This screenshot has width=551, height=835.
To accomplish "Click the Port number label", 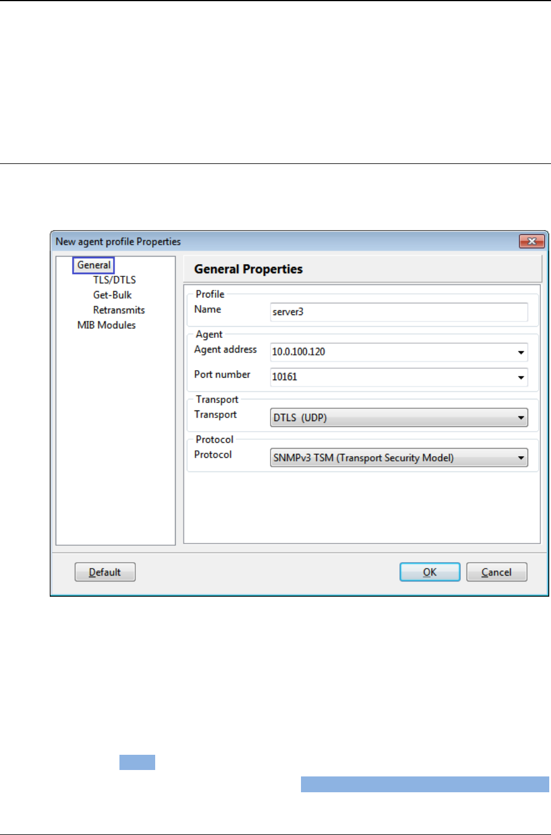I will 222,375.
